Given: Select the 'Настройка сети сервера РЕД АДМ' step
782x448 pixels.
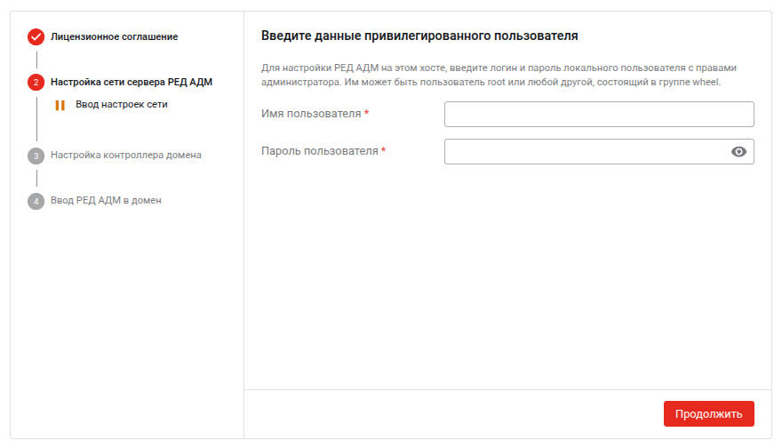Looking at the screenshot, I should pos(132,83).
